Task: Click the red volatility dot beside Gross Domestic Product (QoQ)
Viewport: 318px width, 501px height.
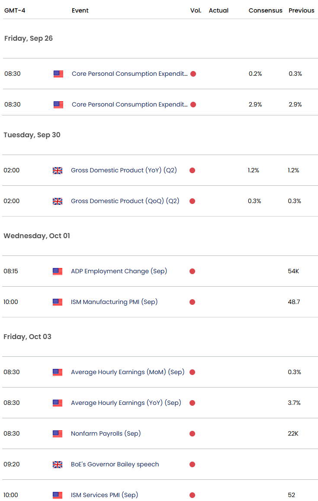Action: point(192,201)
